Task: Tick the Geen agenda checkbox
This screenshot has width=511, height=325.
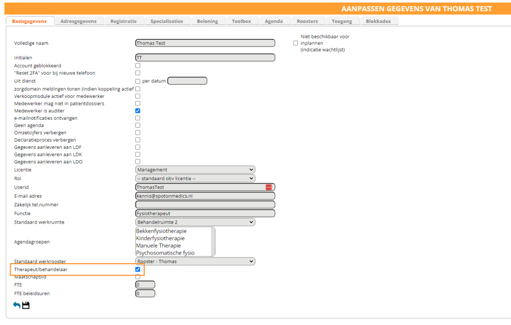Action: [138, 125]
